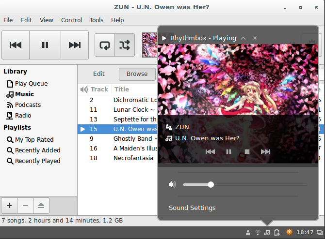The width and height of the screenshot is (325, 239).
Task: Select track 11 Lunar Clock row
Action: click(118, 109)
